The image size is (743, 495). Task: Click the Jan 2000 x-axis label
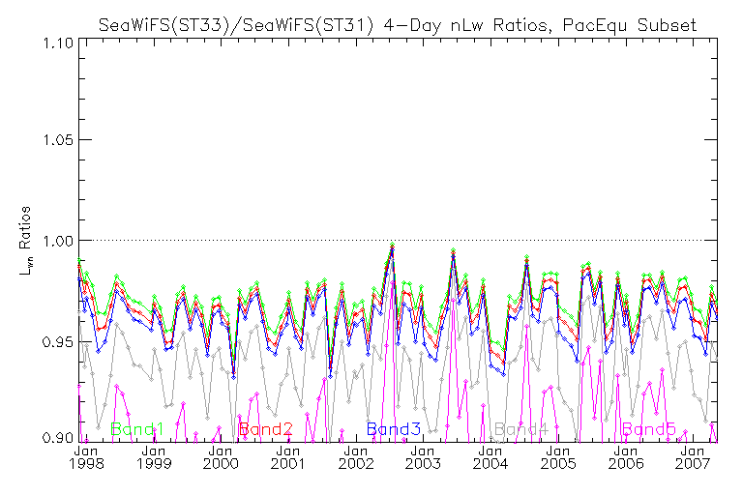pyautogui.click(x=221, y=457)
